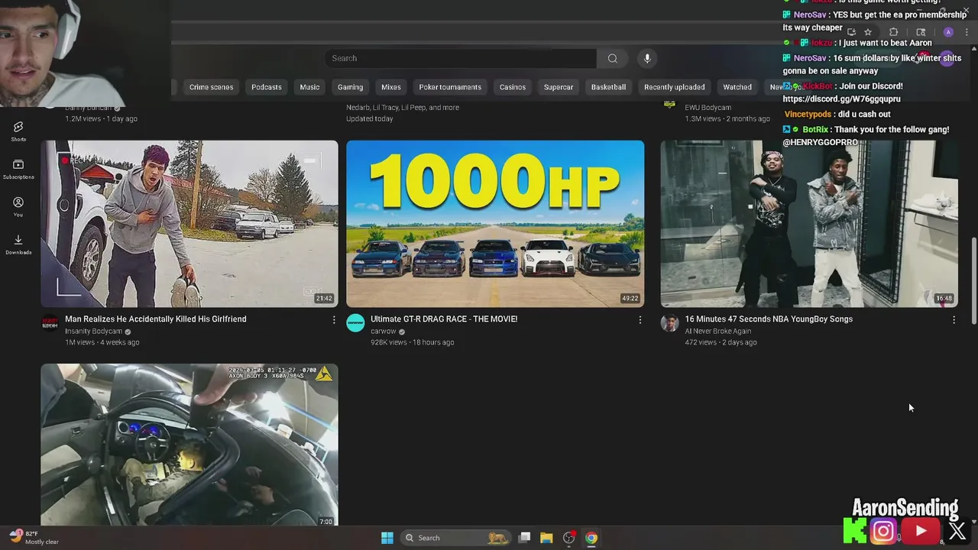Select the Music filter chip
The height and width of the screenshot is (550, 978).
click(x=309, y=87)
